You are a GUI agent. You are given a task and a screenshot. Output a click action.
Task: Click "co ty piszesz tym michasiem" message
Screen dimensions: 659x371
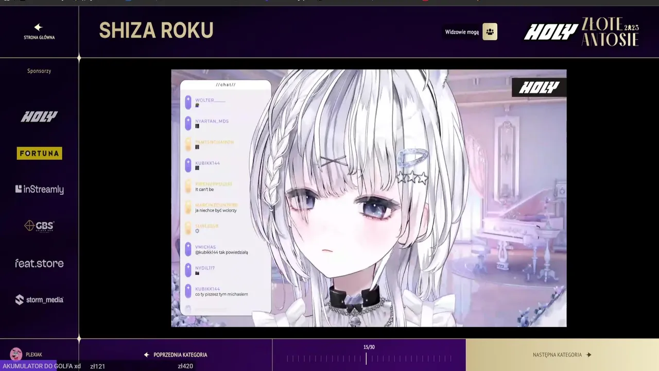pyautogui.click(x=221, y=294)
